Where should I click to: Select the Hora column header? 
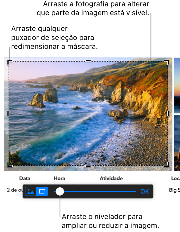[59, 178]
